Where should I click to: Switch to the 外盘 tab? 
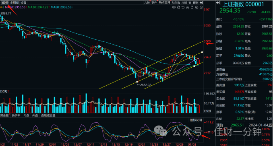[x=35, y=115]
